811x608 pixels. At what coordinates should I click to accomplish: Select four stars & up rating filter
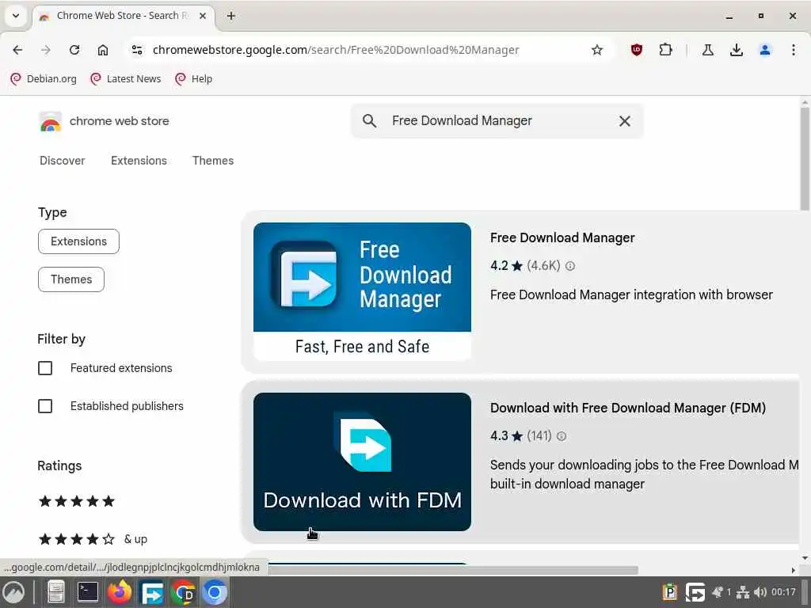93,539
